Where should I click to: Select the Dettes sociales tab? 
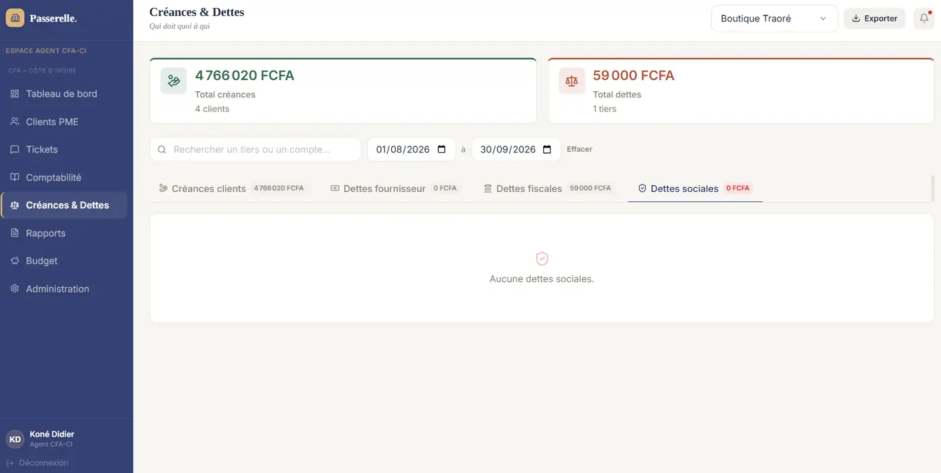point(695,189)
